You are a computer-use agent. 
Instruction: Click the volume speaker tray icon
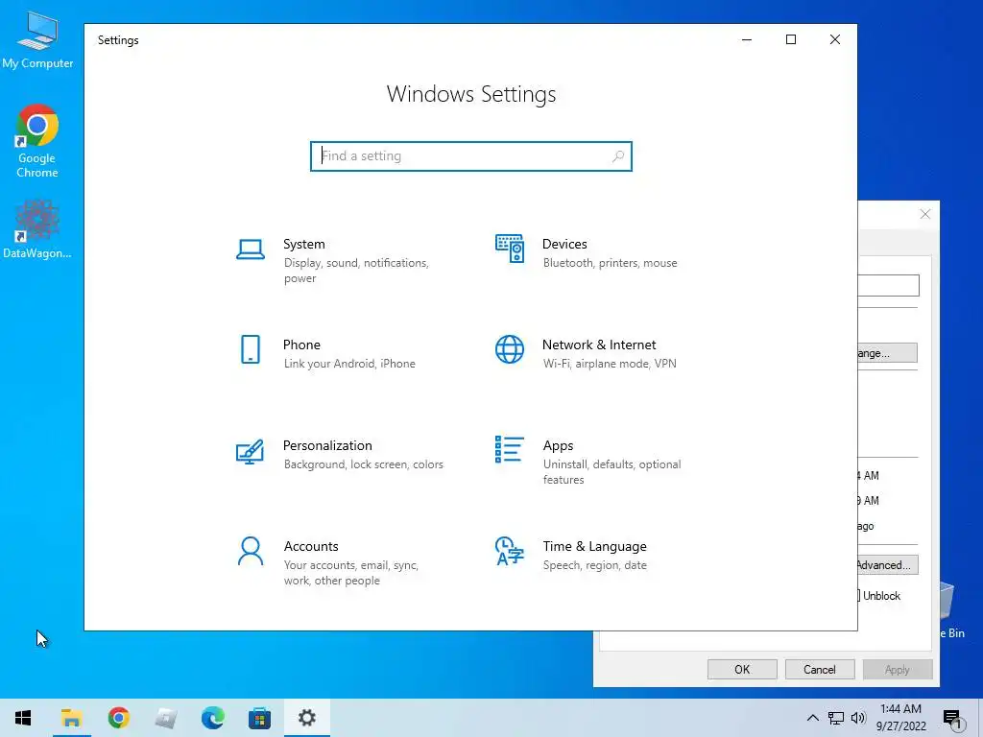click(858, 718)
